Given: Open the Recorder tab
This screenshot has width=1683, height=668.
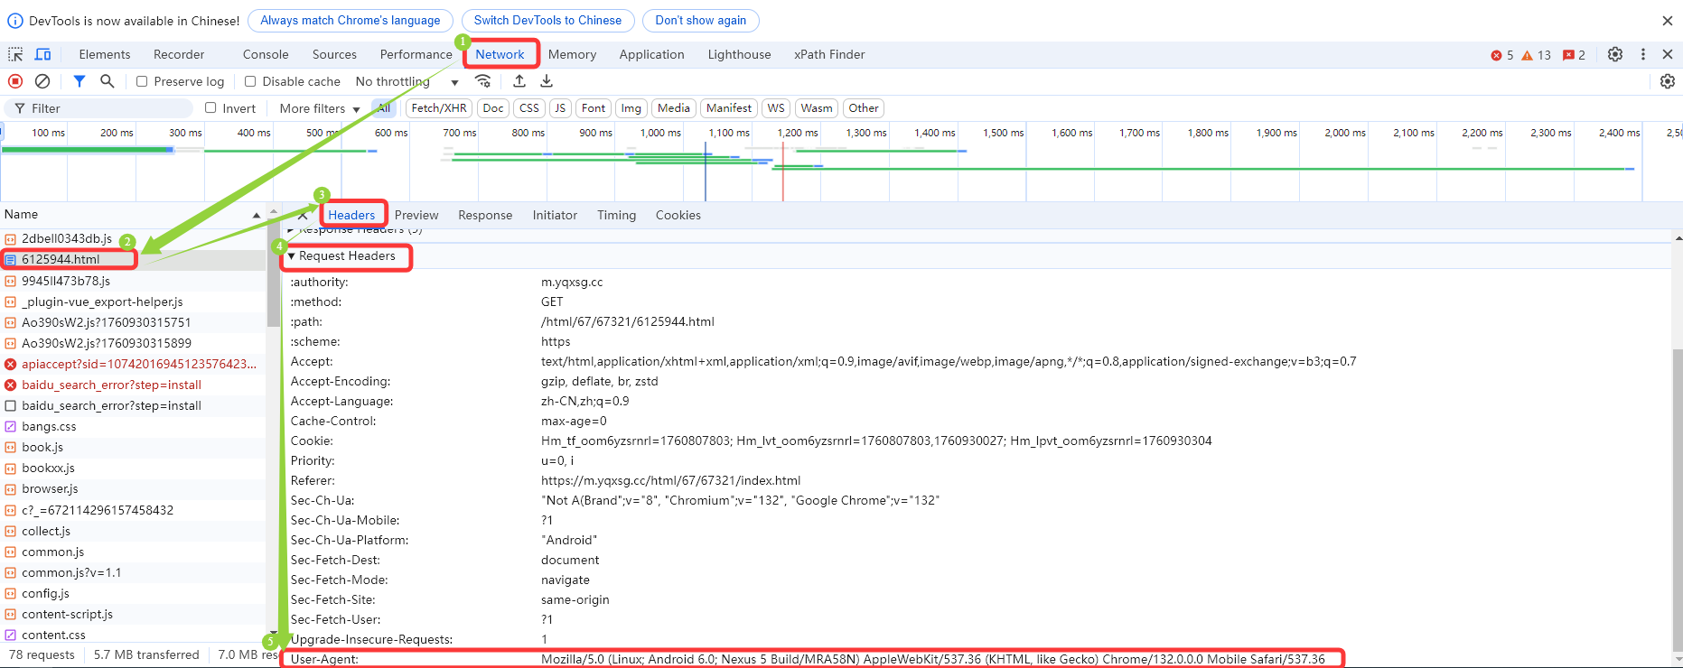Looking at the screenshot, I should tap(179, 54).
